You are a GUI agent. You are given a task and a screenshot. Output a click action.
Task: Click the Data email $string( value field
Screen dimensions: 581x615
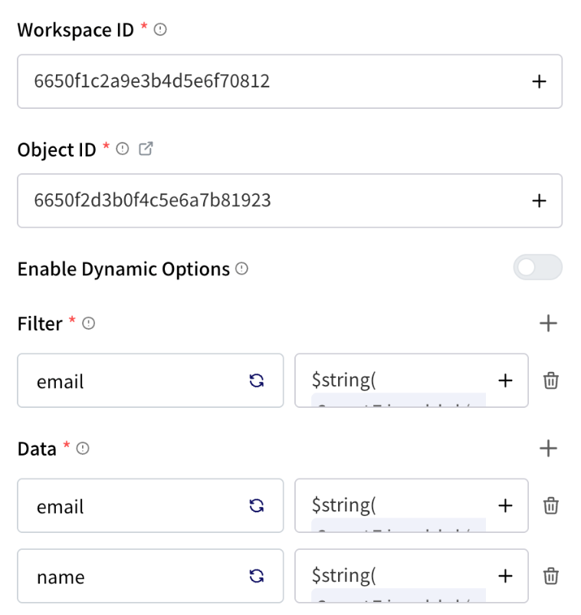tap(412, 505)
